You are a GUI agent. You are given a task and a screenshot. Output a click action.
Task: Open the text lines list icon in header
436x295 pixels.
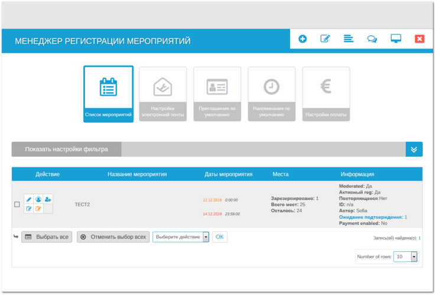pyautogui.click(x=349, y=39)
